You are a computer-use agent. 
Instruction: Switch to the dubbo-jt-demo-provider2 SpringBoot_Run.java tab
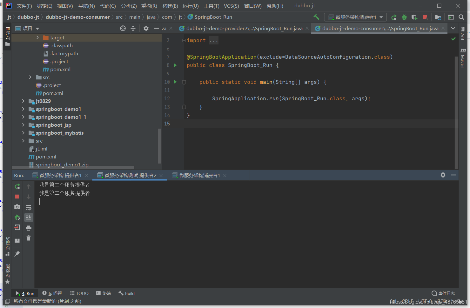(244, 28)
